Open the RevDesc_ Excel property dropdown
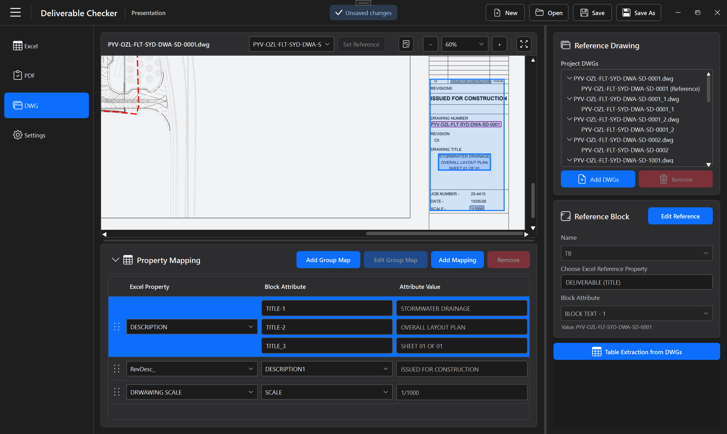The height and width of the screenshot is (434, 727). (x=192, y=369)
